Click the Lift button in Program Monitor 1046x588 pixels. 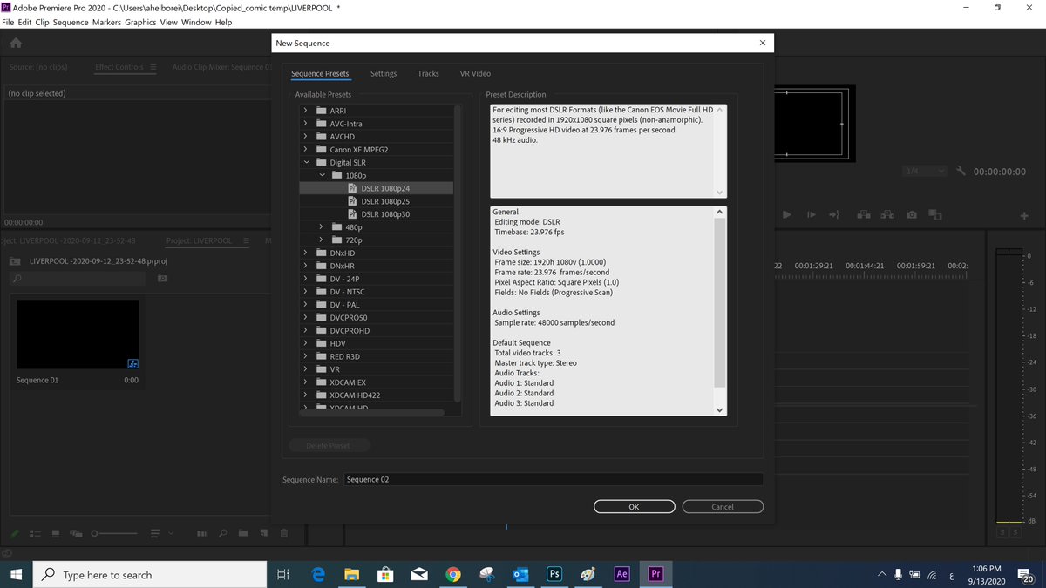tap(863, 214)
